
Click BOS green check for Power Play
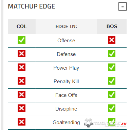point(112,67)
